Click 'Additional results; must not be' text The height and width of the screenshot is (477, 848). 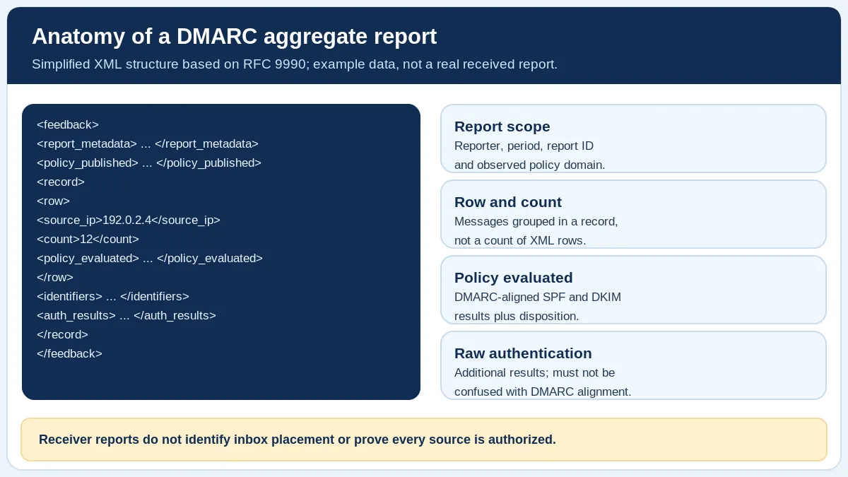point(535,373)
